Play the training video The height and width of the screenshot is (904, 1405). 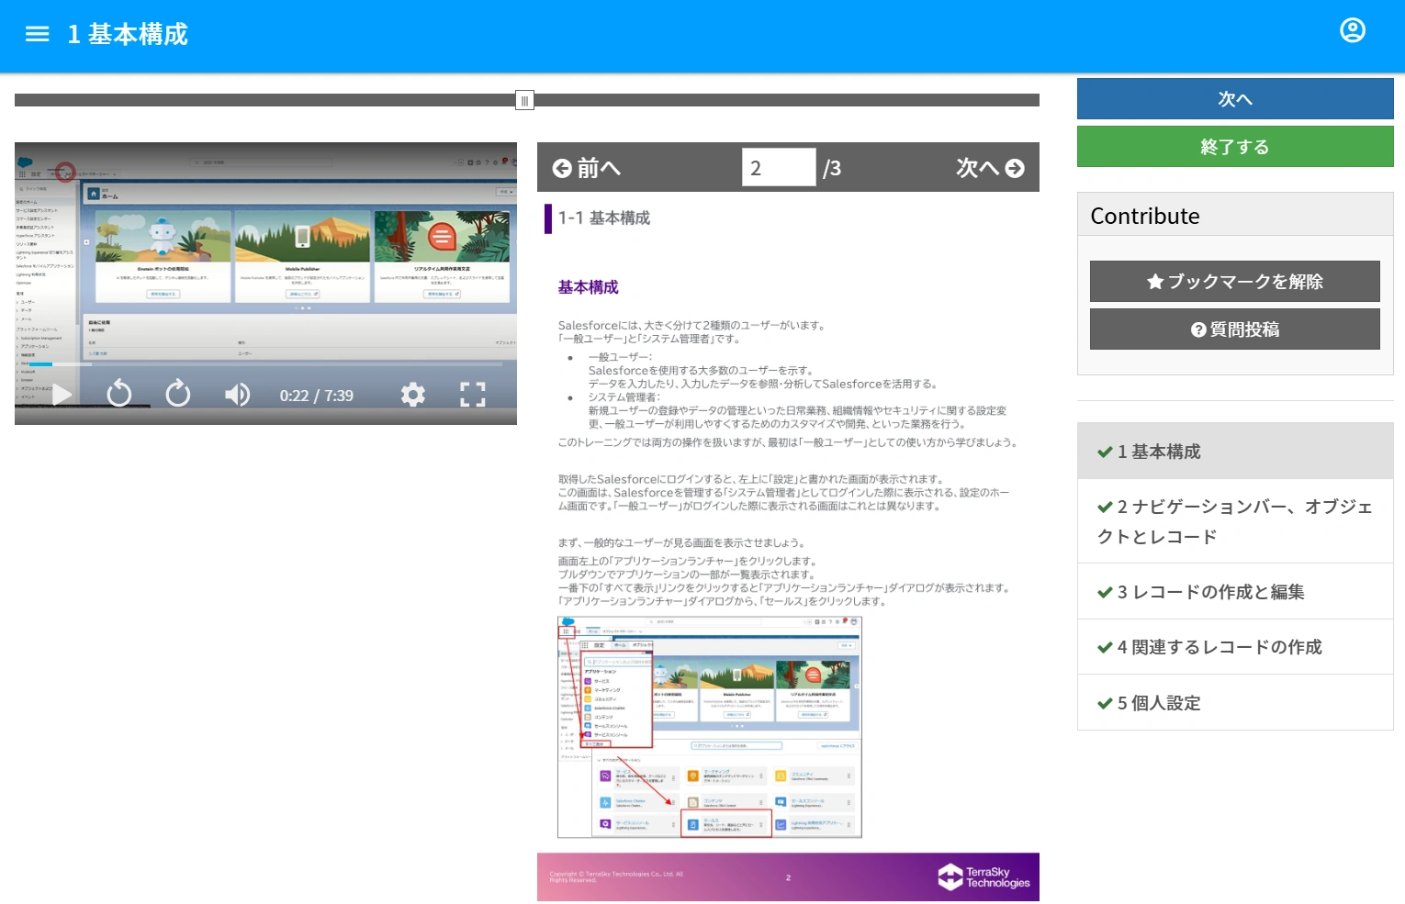coord(62,395)
